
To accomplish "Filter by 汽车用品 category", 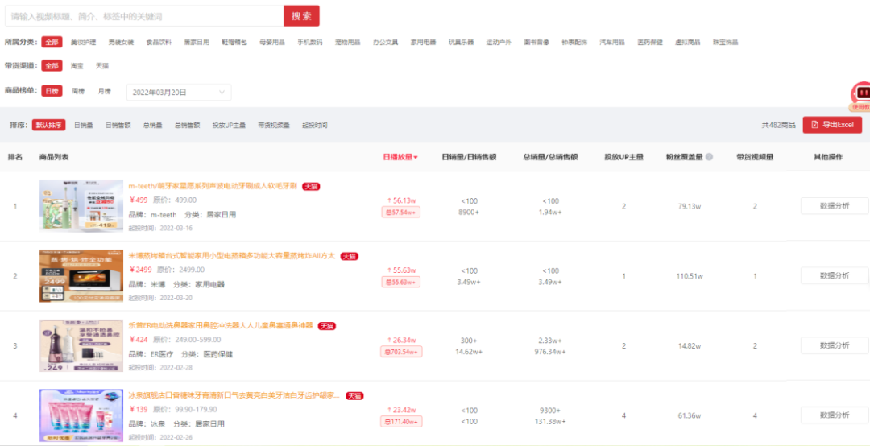I will pyautogui.click(x=612, y=42).
